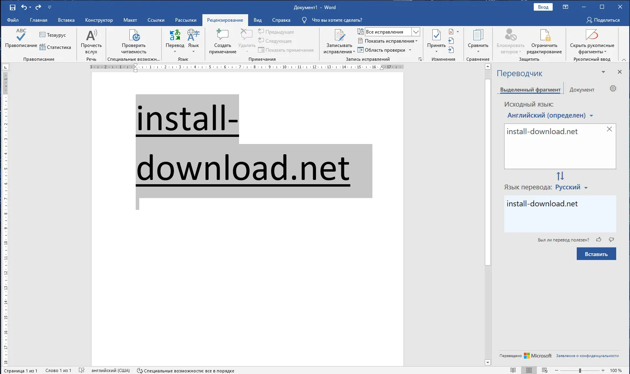Click the Compare (Сравнить) documents icon
This screenshot has width=630, height=374.
478,36
